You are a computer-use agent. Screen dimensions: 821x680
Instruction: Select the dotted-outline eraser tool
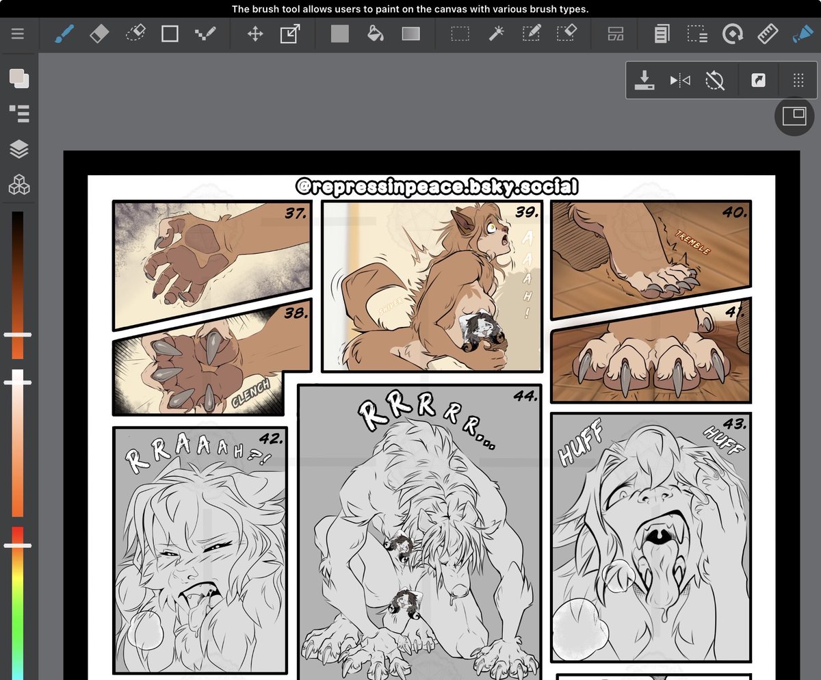click(135, 34)
